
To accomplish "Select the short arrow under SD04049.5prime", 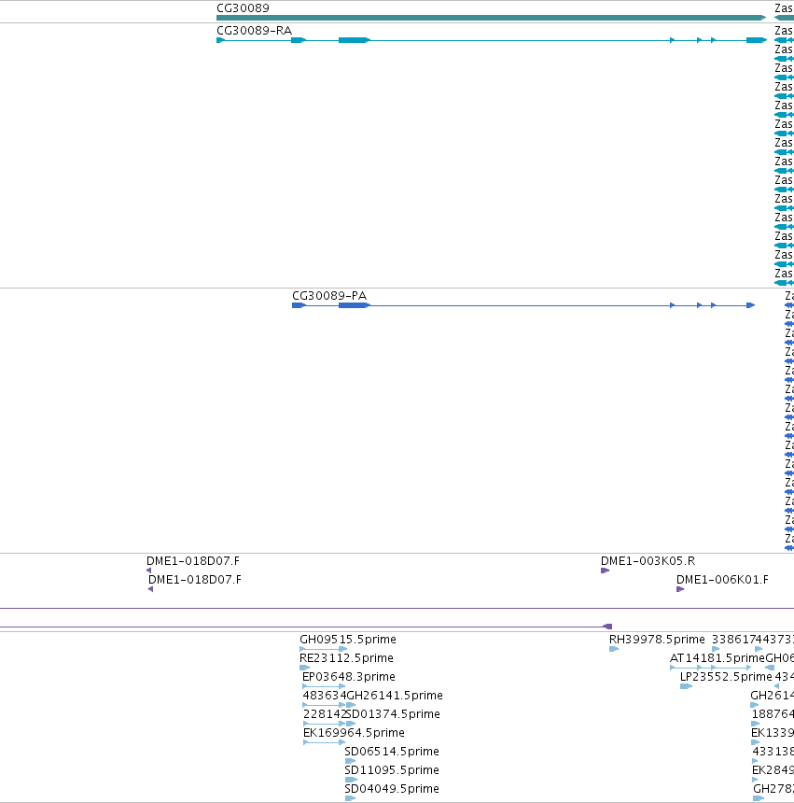I will 351,798.
